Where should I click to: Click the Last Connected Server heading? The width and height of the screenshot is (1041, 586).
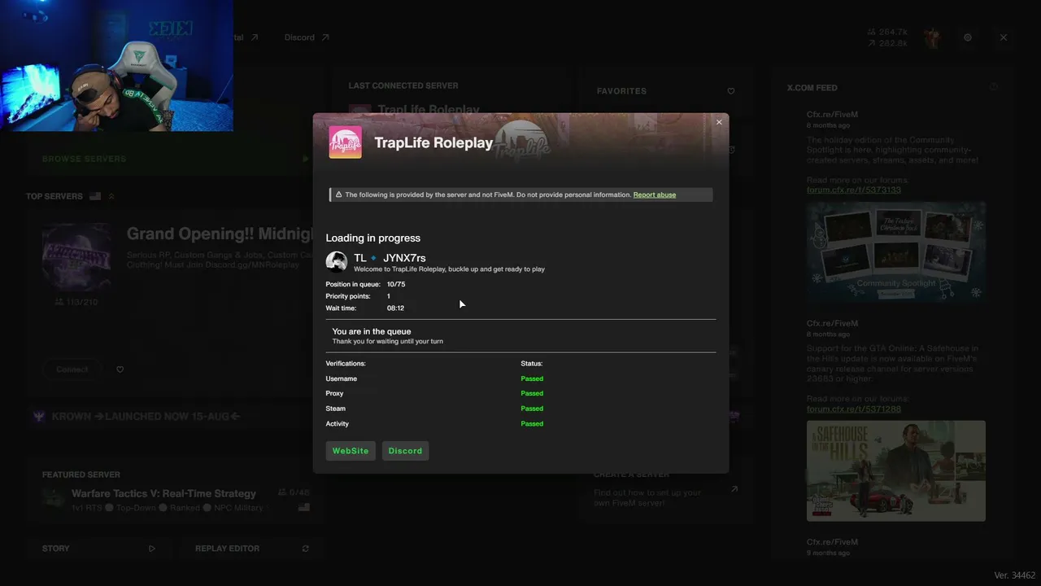403,85
